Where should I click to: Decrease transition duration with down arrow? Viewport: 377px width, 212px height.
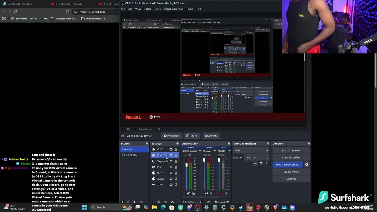point(267,159)
